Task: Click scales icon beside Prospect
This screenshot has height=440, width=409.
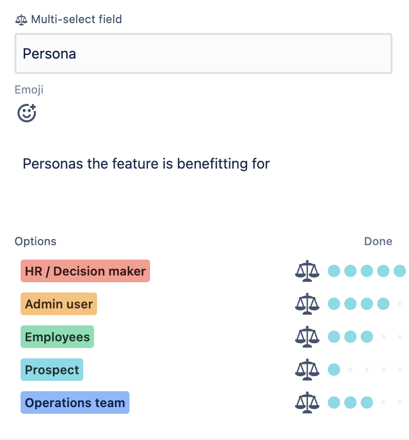Action: coord(307,369)
